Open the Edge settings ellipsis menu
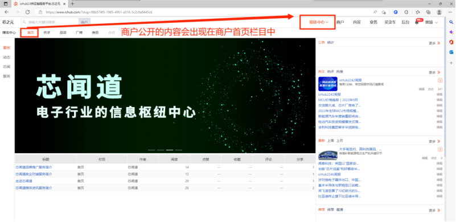 pos(450,12)
